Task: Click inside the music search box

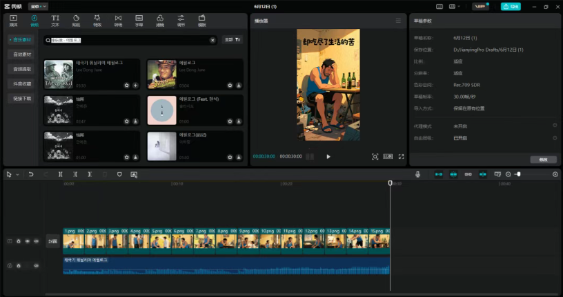Action: [130, 40]
